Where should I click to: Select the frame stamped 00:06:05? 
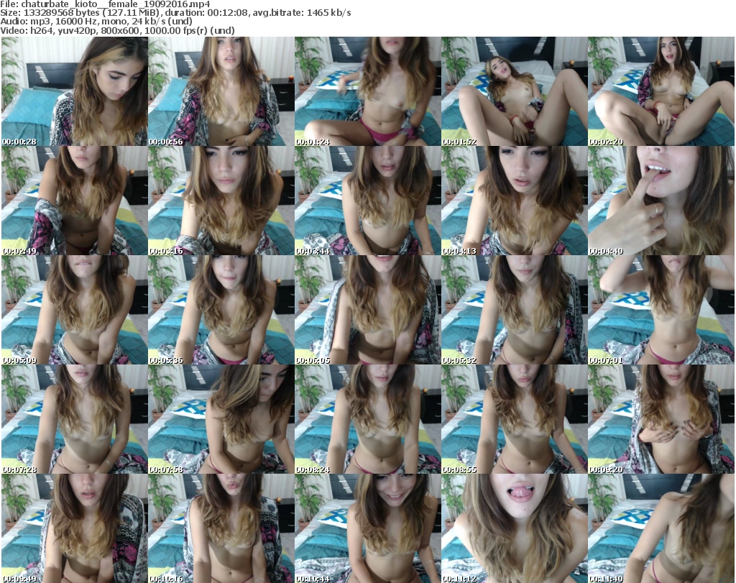click(x=367, y=311)
